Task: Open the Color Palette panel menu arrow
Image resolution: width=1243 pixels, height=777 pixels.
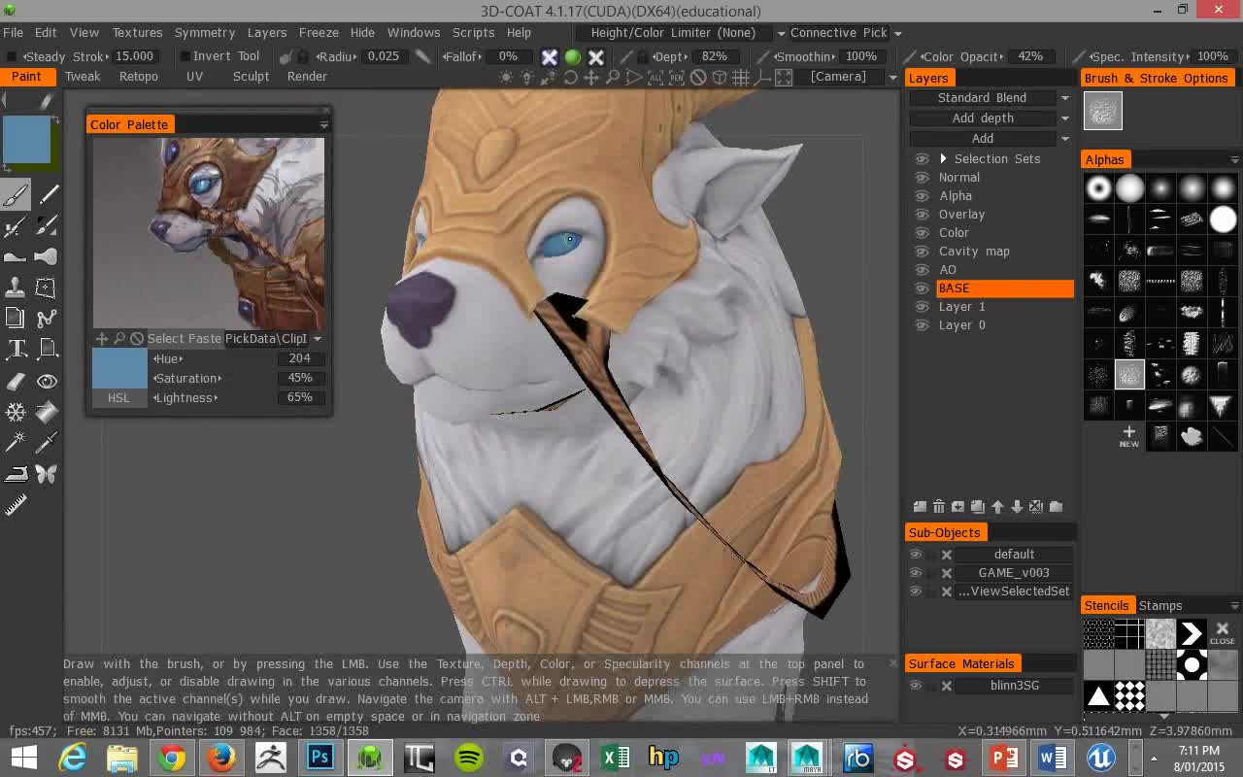Action: [323, 124]
